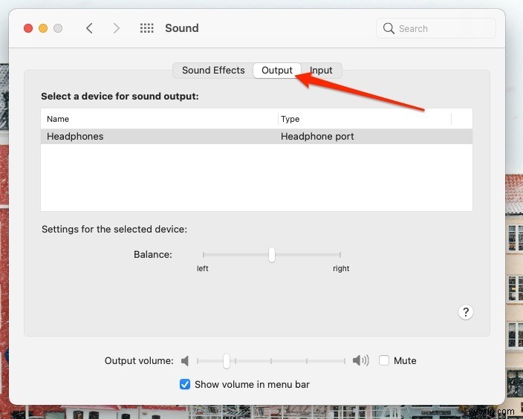The width and height of the screenshot is (523, 419).
Task: Uncheck Show volume in menu bar
Action: point(185,385)
